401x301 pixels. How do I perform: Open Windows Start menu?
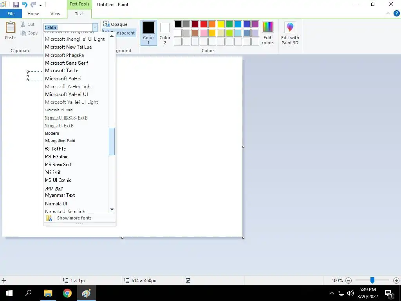pyautogui.click(x=9, y=293)
